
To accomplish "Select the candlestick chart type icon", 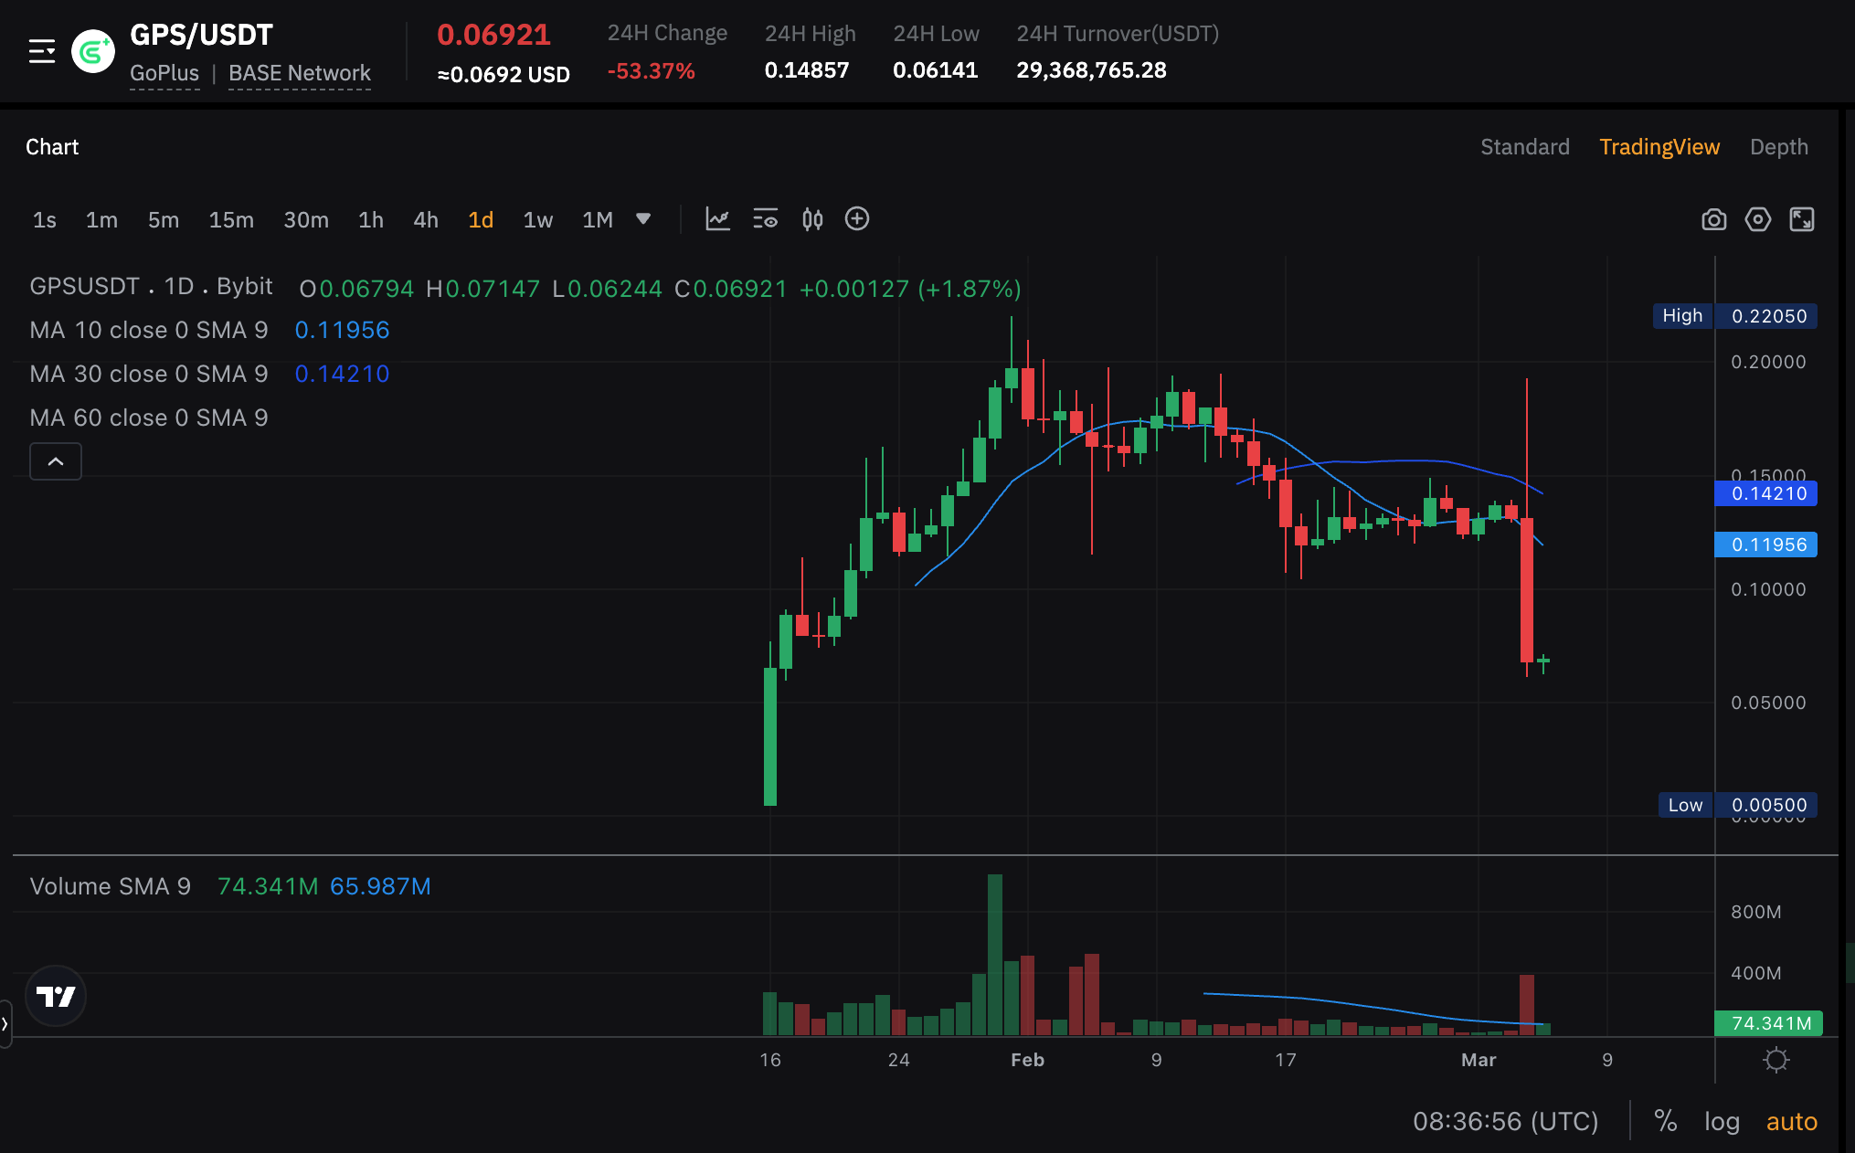I will click(812, 219).
